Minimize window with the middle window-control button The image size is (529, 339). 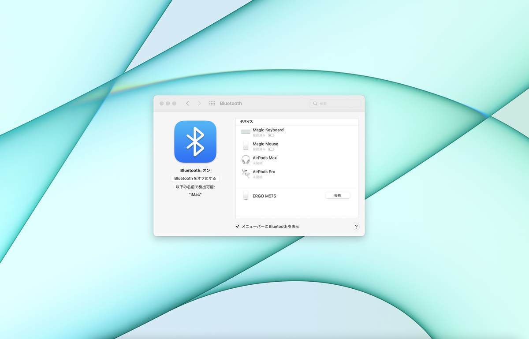(168, 103)
